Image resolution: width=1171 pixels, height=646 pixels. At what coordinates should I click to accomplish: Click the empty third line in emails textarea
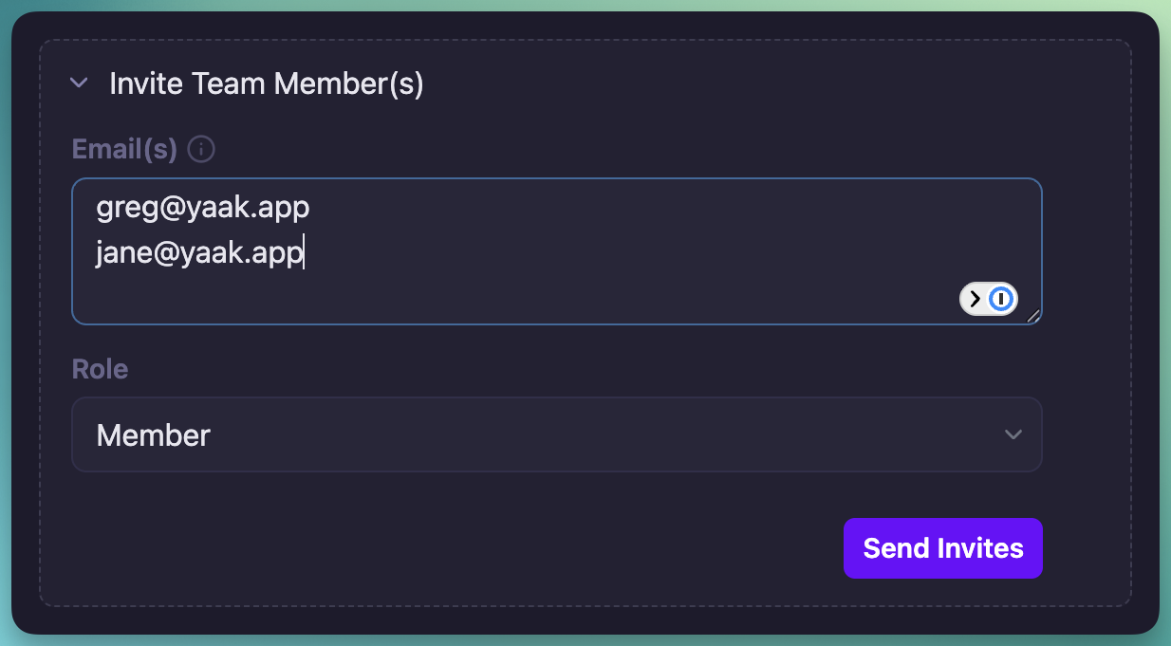[x=380, y=296]
